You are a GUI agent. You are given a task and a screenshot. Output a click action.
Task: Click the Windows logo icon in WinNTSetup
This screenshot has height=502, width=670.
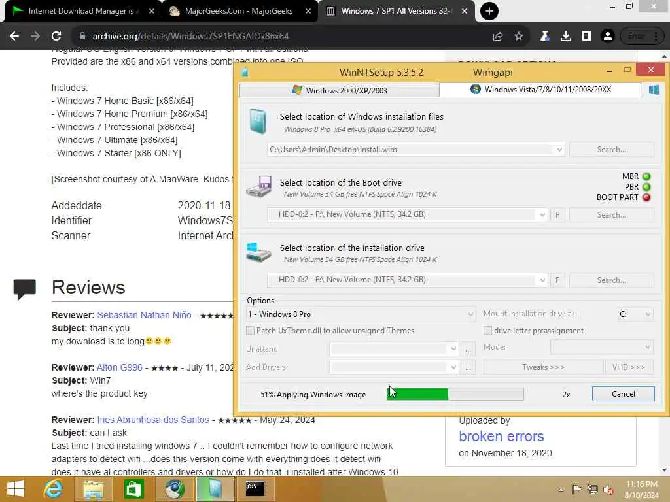tap(654, 90)
